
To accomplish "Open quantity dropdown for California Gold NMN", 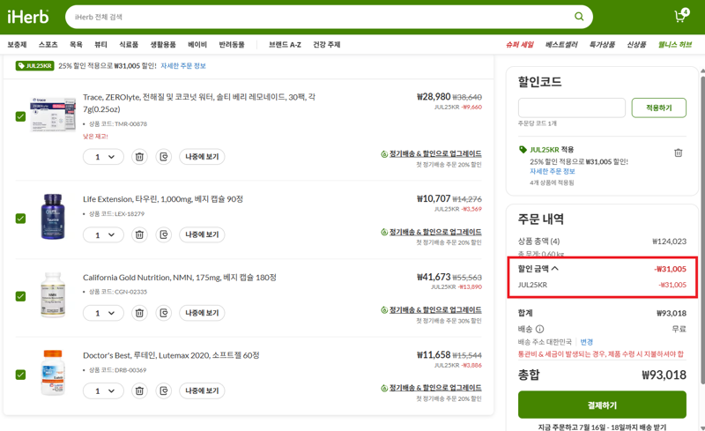I will (x=103, y=313).
